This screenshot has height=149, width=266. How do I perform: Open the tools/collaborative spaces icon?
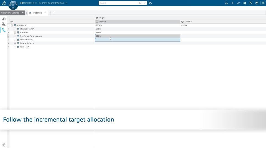[x=251, y=3]
